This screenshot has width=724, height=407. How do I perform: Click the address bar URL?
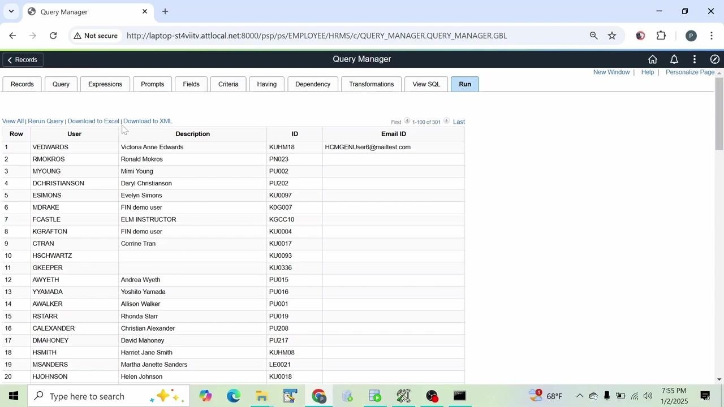tap(317, 36)
